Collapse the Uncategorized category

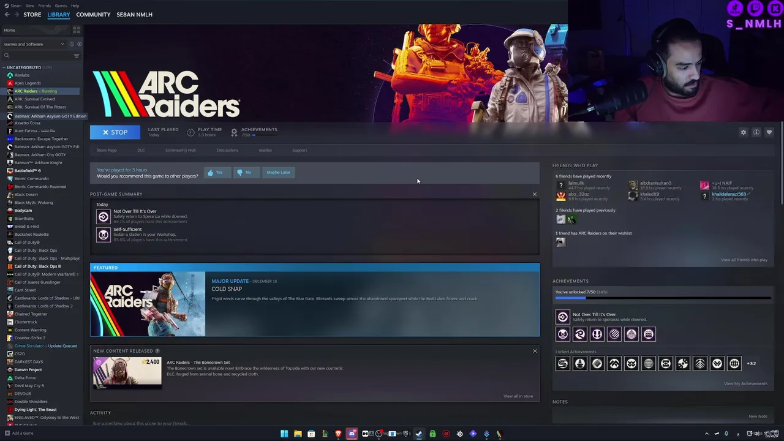(x=4, y=67)
